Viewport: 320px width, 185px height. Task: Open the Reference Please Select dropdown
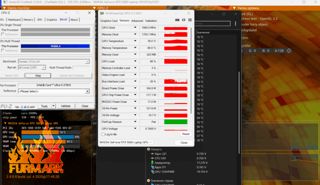87,91
